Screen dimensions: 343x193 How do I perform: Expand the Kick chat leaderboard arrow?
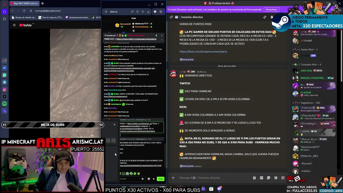tap(133, 31)
